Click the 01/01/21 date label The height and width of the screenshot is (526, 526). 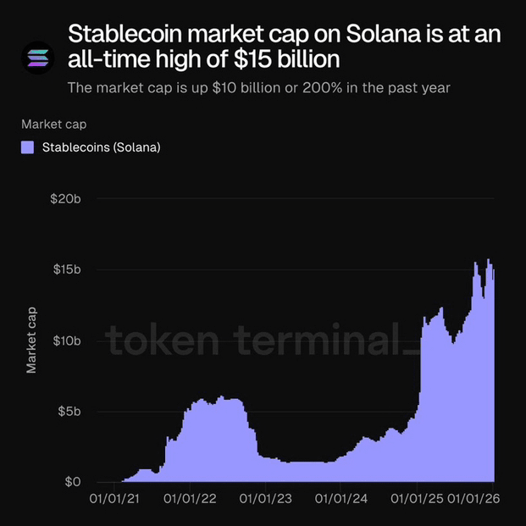tap(115, 501)
